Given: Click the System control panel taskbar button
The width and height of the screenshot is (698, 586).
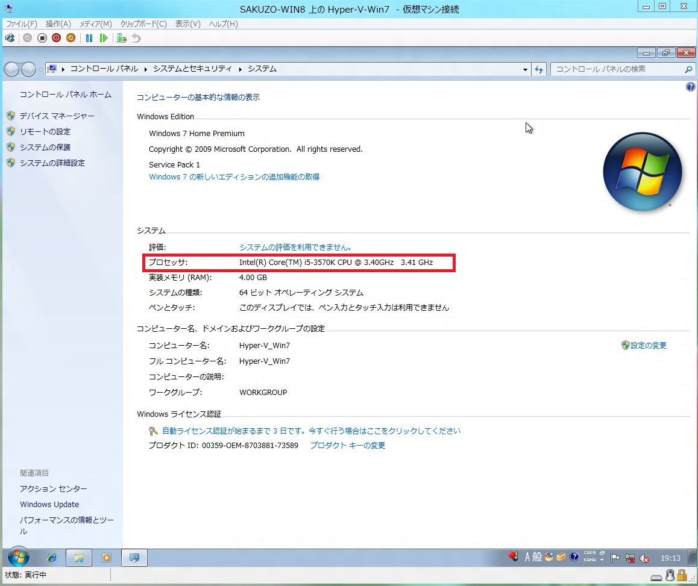Looking at the screenshot, I should point(134,558).
